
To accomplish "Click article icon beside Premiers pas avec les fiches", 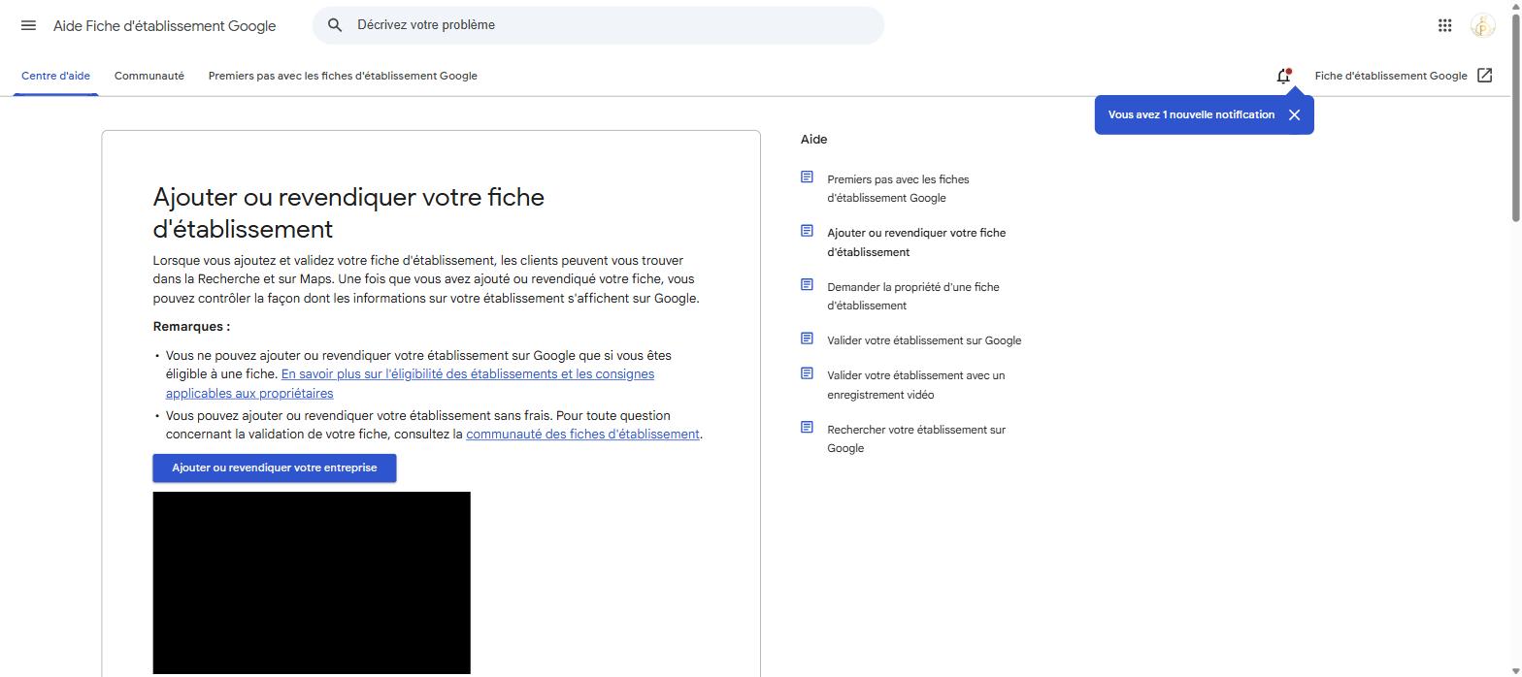I will click(807, 177).
